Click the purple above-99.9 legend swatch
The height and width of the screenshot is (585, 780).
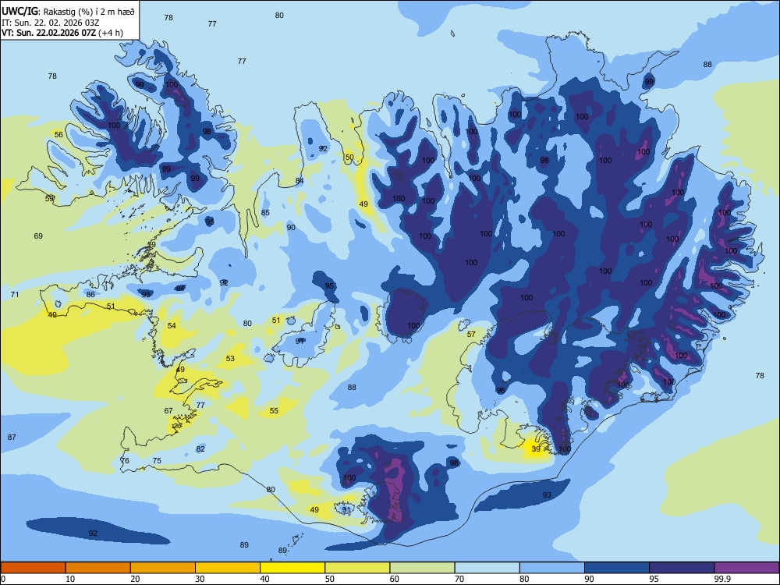tap(746, 568)
